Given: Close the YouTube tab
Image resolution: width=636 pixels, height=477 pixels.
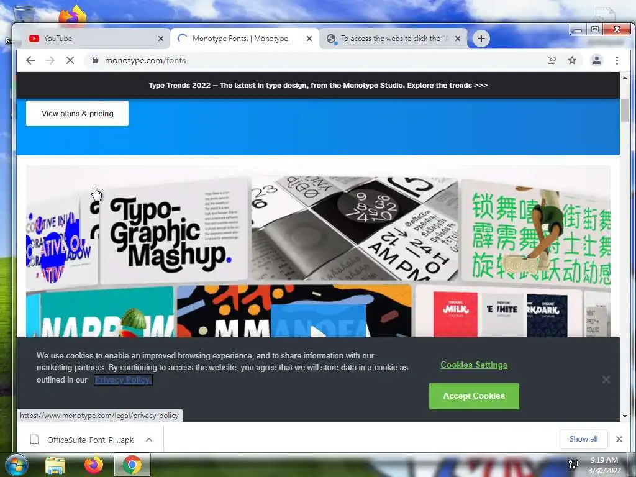Looking at the screenshot, I should pos(161,39).
